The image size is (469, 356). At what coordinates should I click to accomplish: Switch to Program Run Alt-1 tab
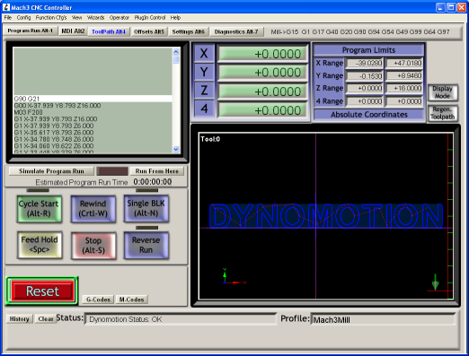[x=30, y=30]
